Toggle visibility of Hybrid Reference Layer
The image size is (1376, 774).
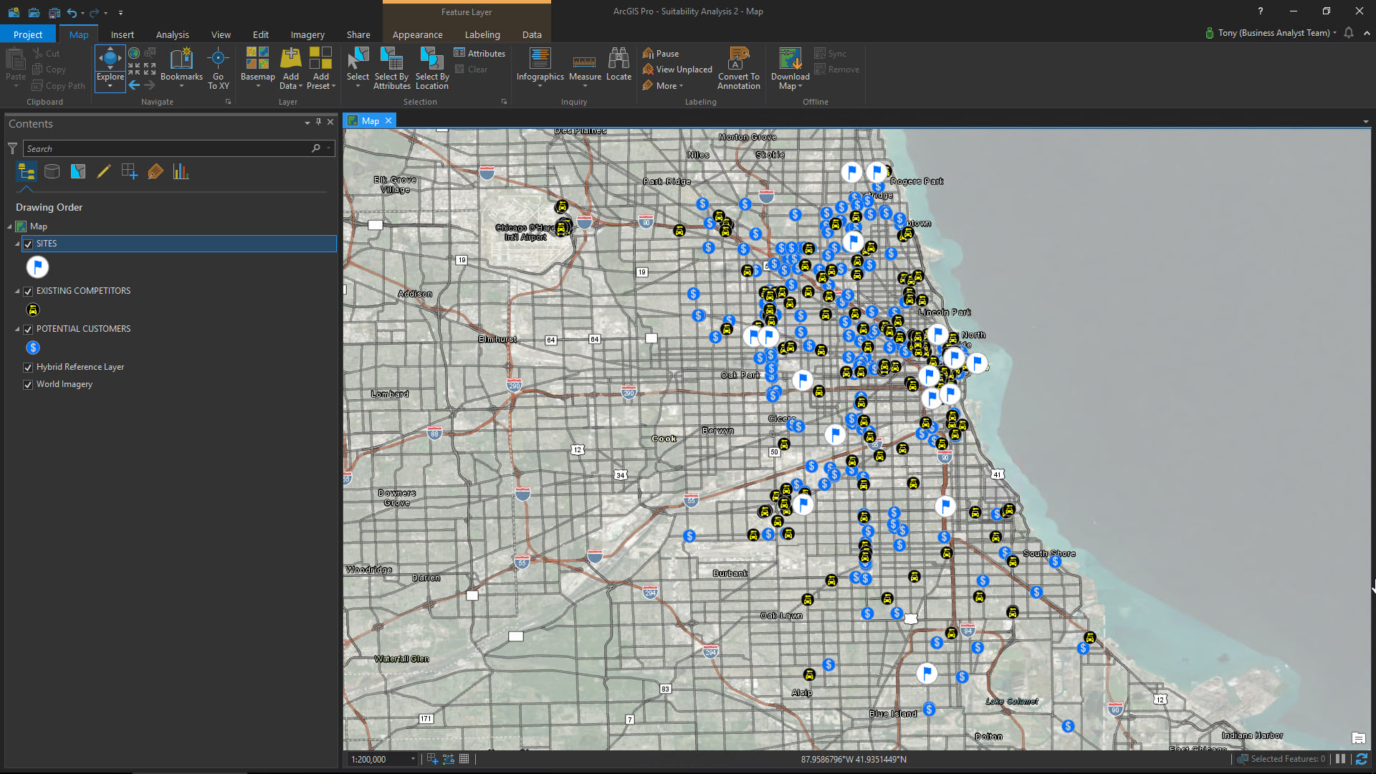click(28, 368)
